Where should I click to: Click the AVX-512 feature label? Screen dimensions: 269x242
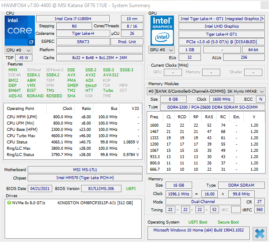point(111,75)
